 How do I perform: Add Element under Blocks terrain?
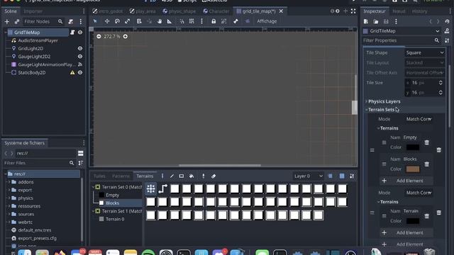[406, 181]
